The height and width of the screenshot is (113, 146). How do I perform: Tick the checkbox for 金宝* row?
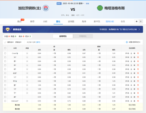click(x=5, y=73)
